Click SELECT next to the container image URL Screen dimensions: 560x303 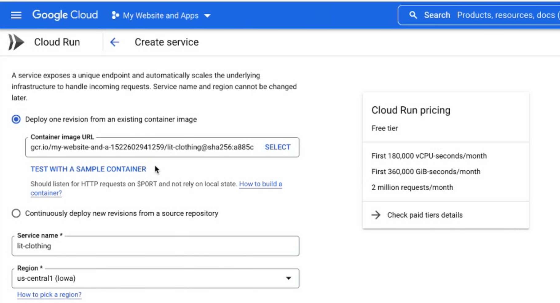pyautogui.click(x=277, y=147)
